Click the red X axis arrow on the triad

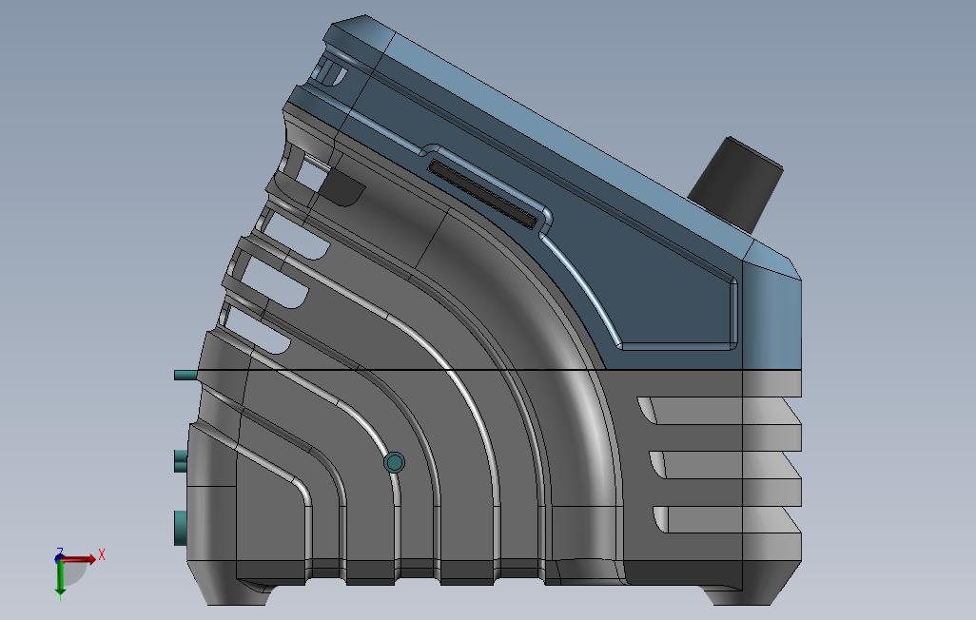[80, 559]
